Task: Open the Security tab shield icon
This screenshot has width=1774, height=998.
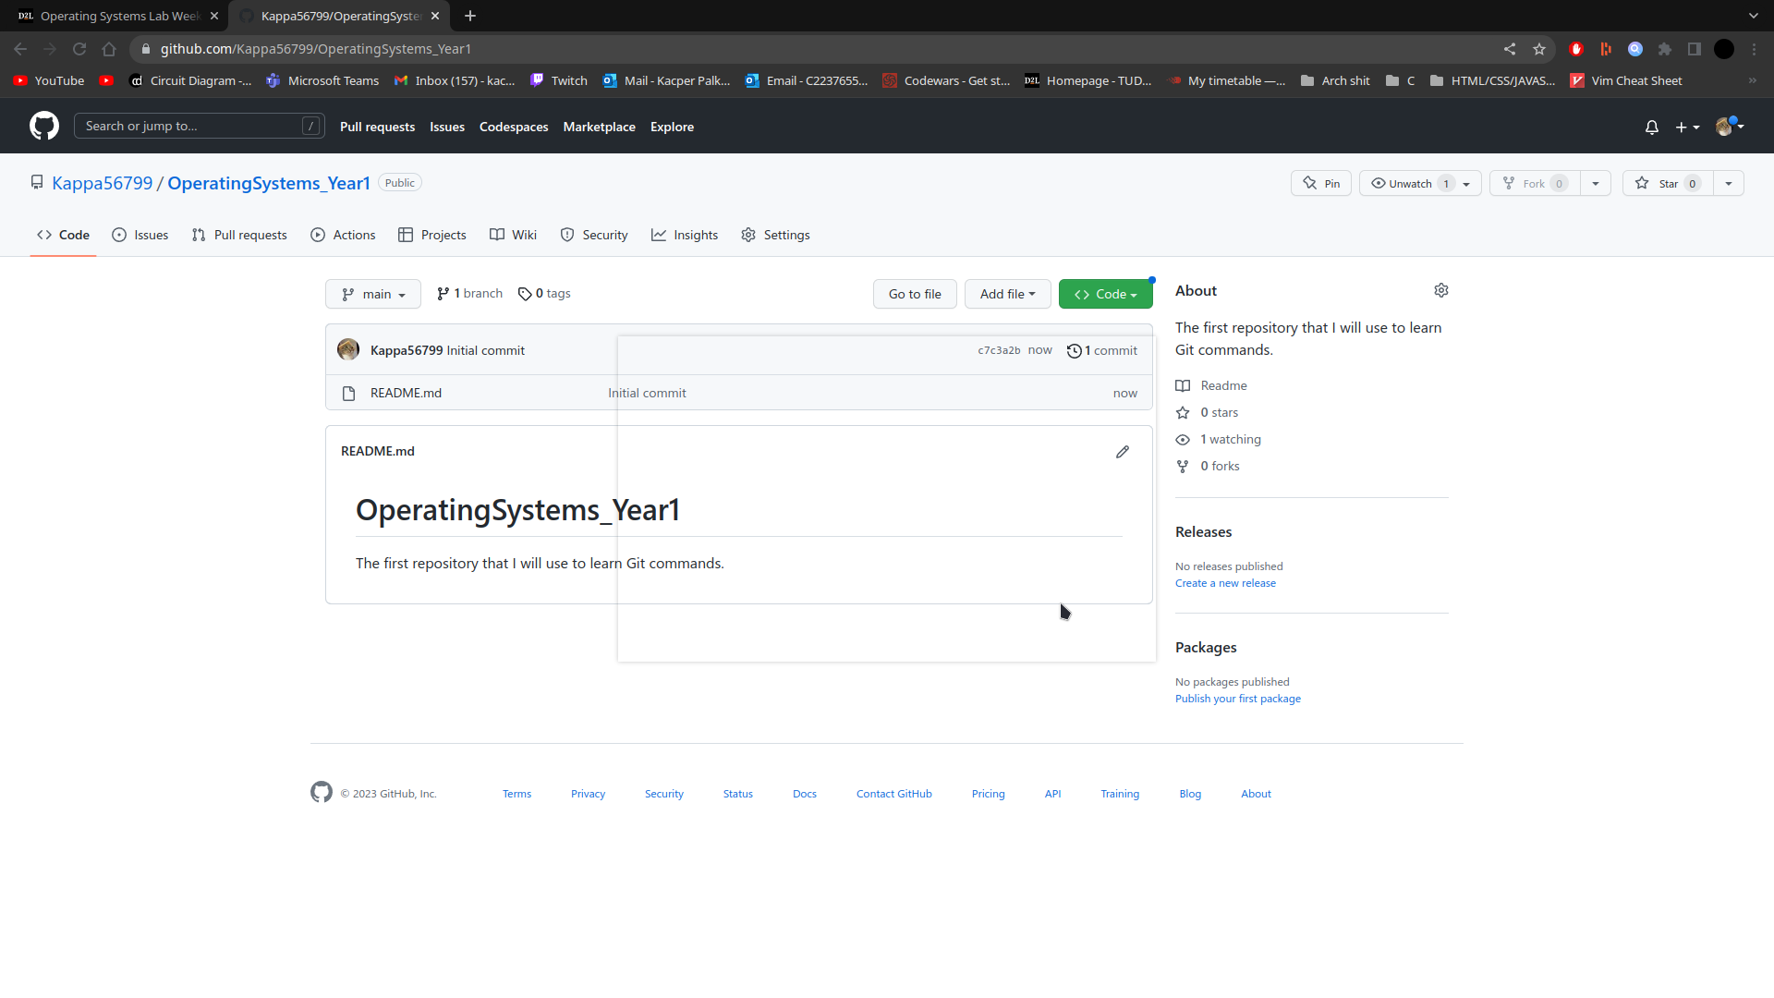Action: tap(567, 236)
